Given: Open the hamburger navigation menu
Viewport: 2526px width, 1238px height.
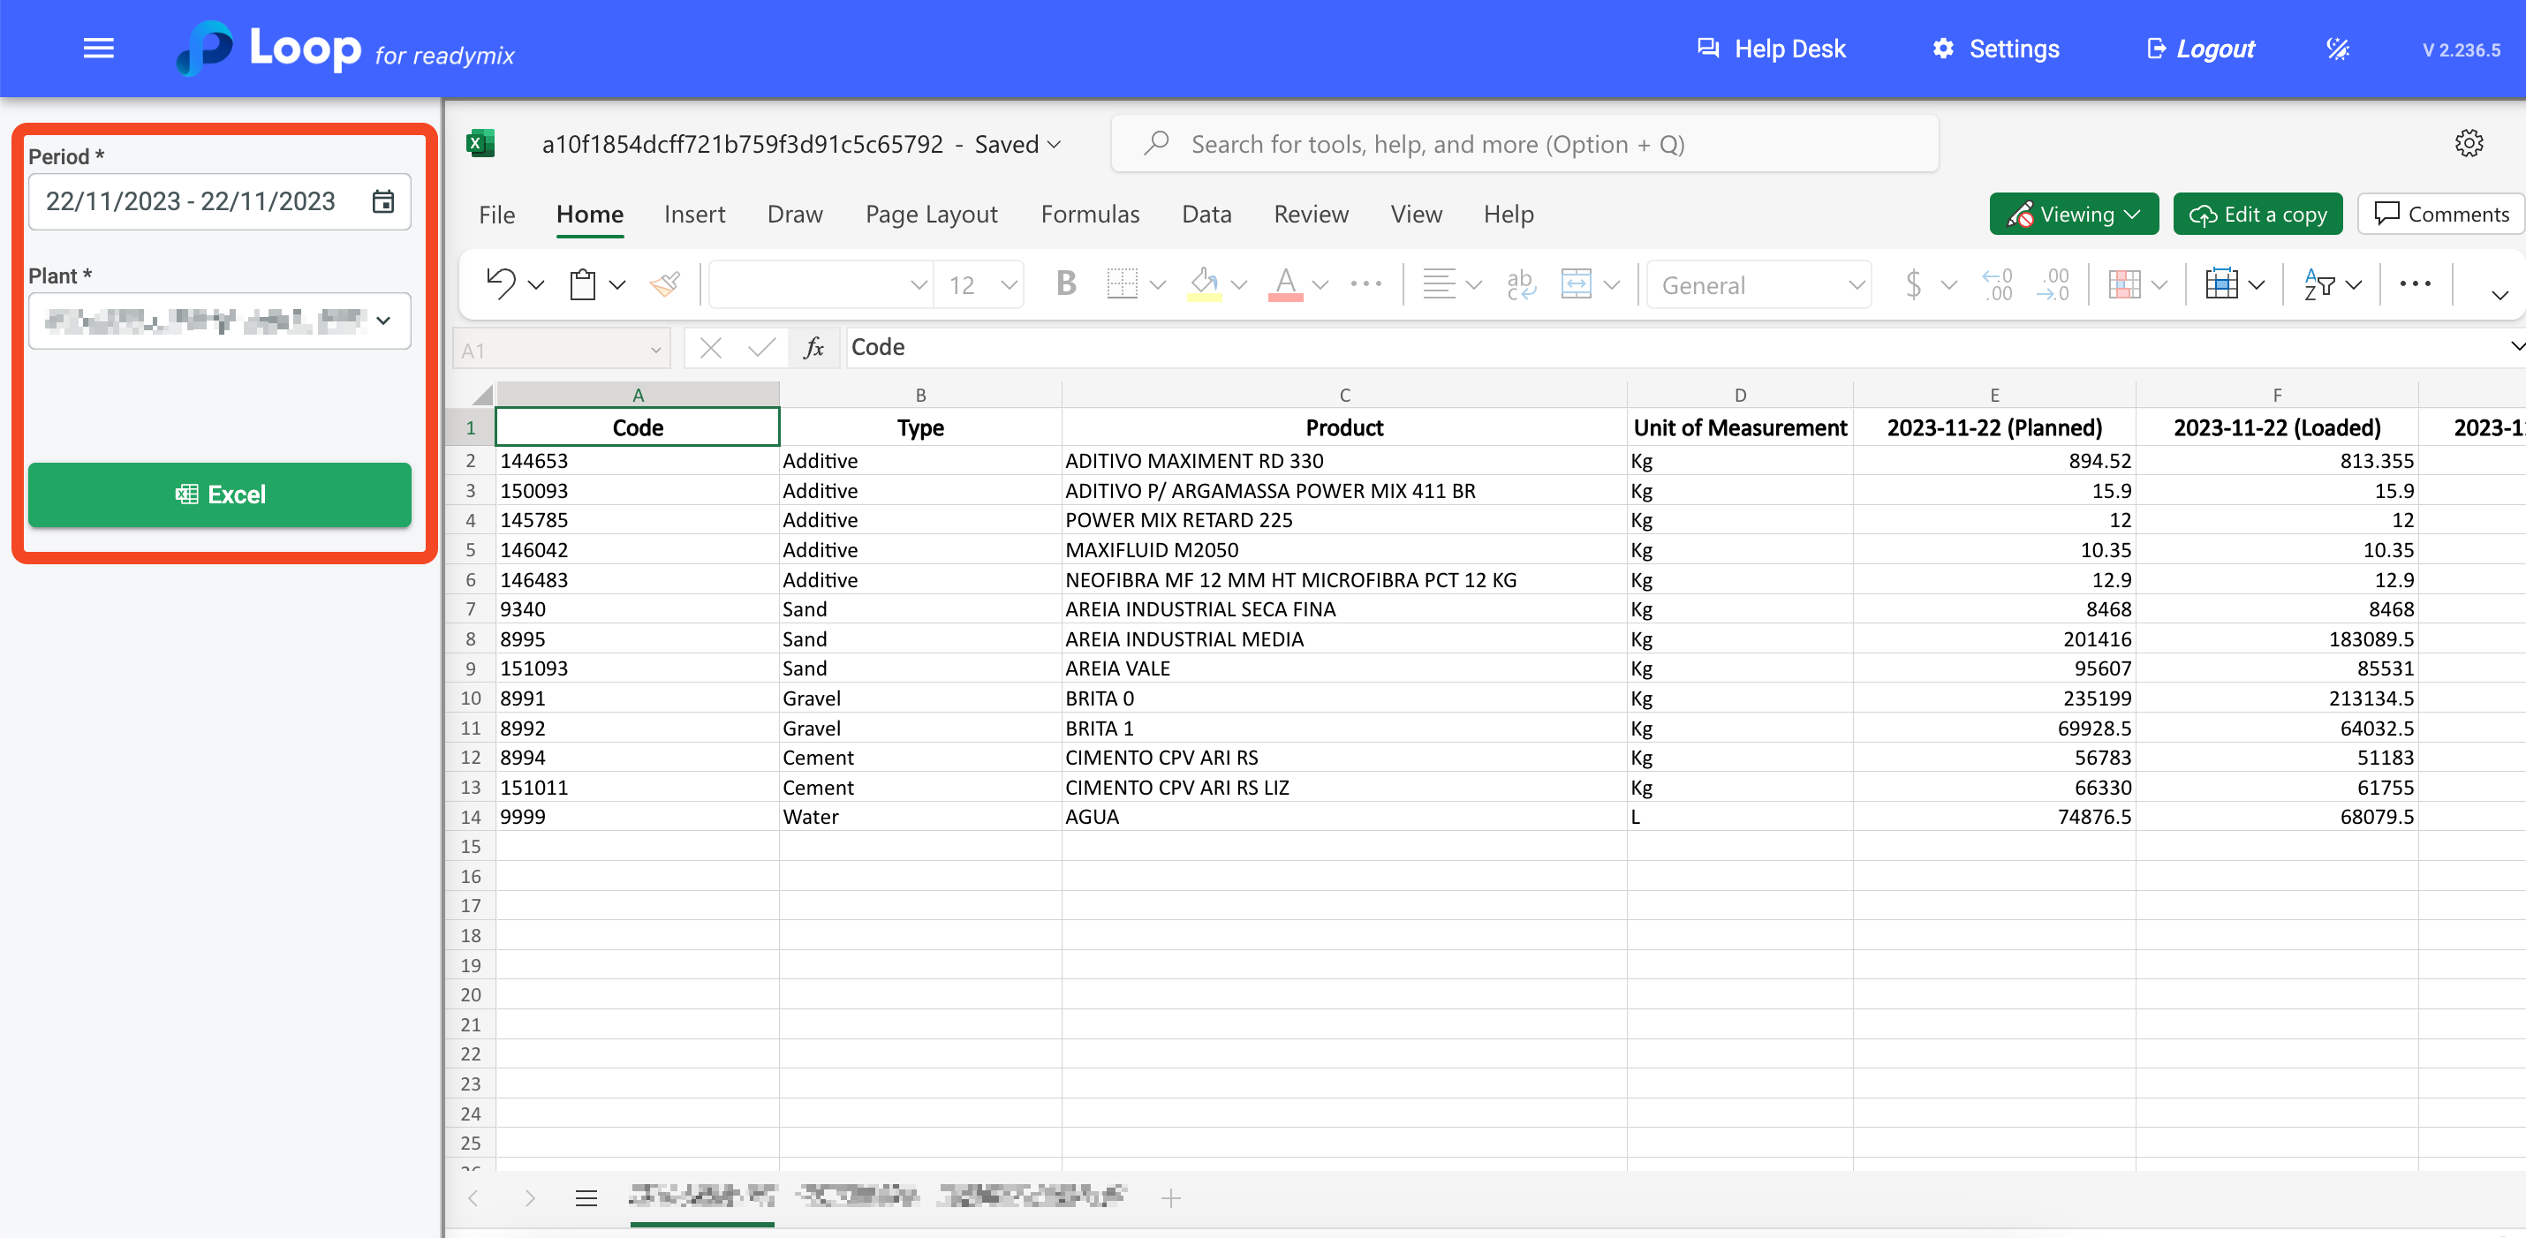Looking at the screenshot, I should coord(98,48).
